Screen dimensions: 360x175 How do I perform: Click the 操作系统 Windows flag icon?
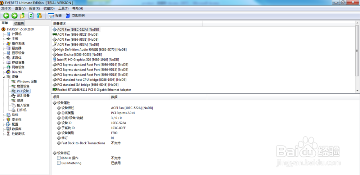coord(8,44)
